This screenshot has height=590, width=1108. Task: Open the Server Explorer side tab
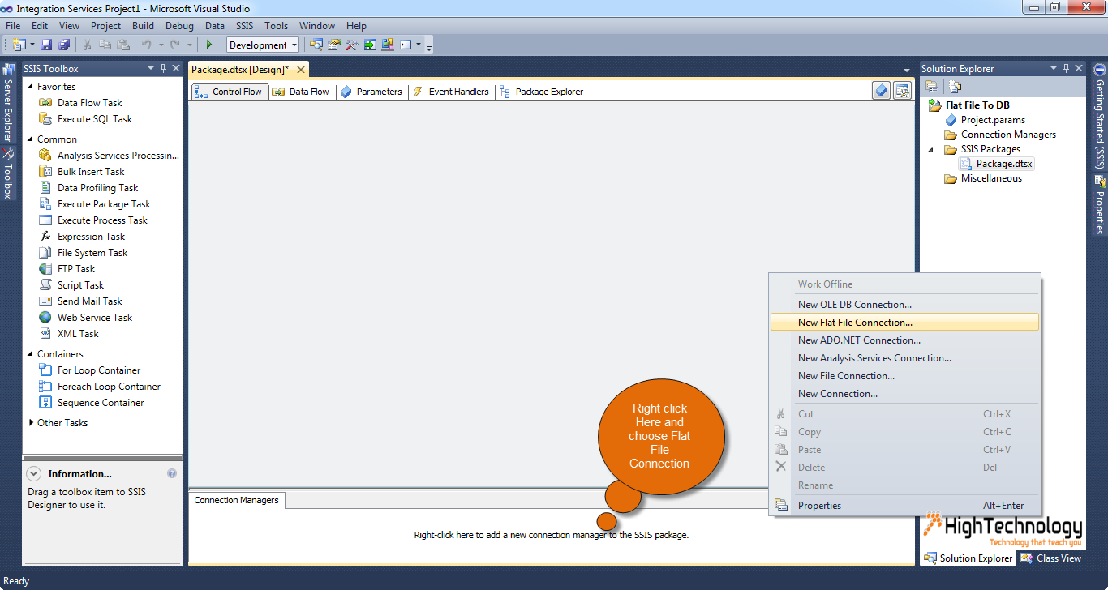(x=7, y=104)
